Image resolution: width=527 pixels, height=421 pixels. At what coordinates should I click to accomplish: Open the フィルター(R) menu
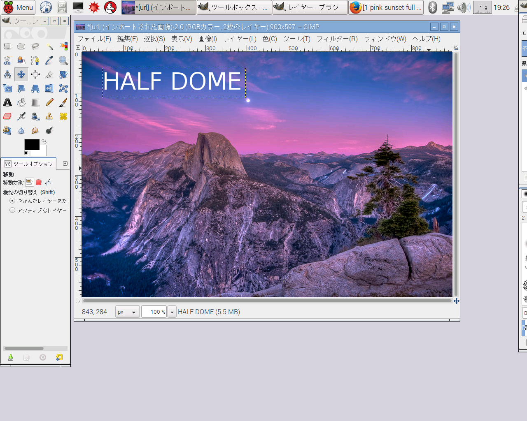pos(337,39)
